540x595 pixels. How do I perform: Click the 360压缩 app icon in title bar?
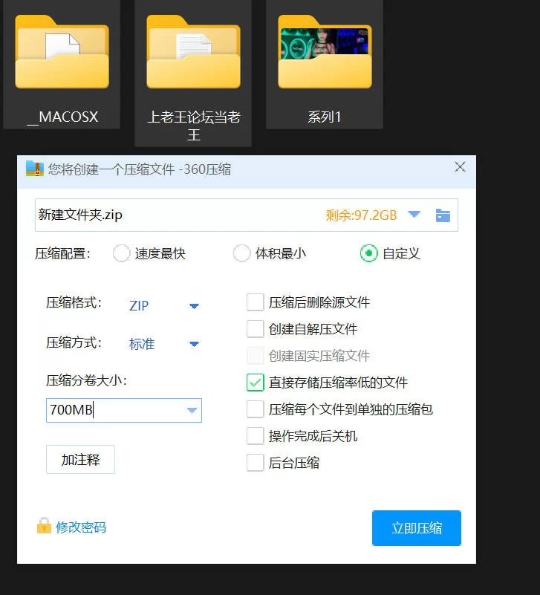pyautogui.click(x=34, y=169)
